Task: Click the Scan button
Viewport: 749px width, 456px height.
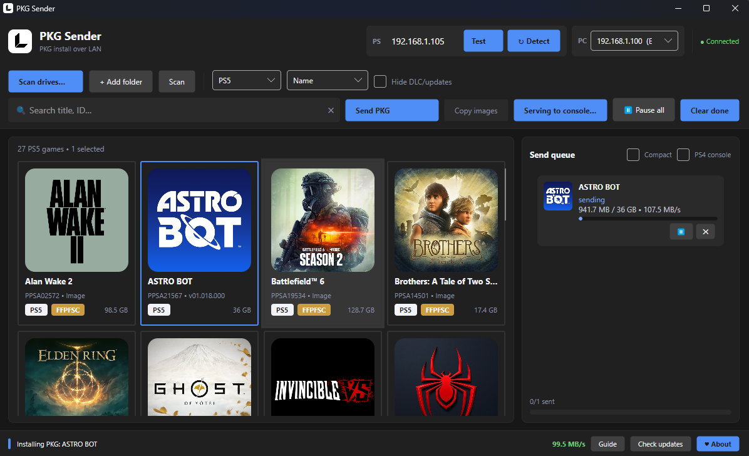Action: tap(177, 81)
